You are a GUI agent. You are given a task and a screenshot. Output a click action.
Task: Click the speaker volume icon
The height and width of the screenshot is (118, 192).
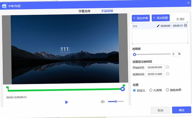tap(103, 102)
